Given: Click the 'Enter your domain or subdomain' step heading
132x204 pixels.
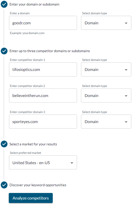Looking at the screenshot, I should coord(34,5).
